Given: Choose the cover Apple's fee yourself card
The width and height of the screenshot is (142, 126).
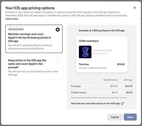Looking at the screenshot, I should click(x=34, y=67).
